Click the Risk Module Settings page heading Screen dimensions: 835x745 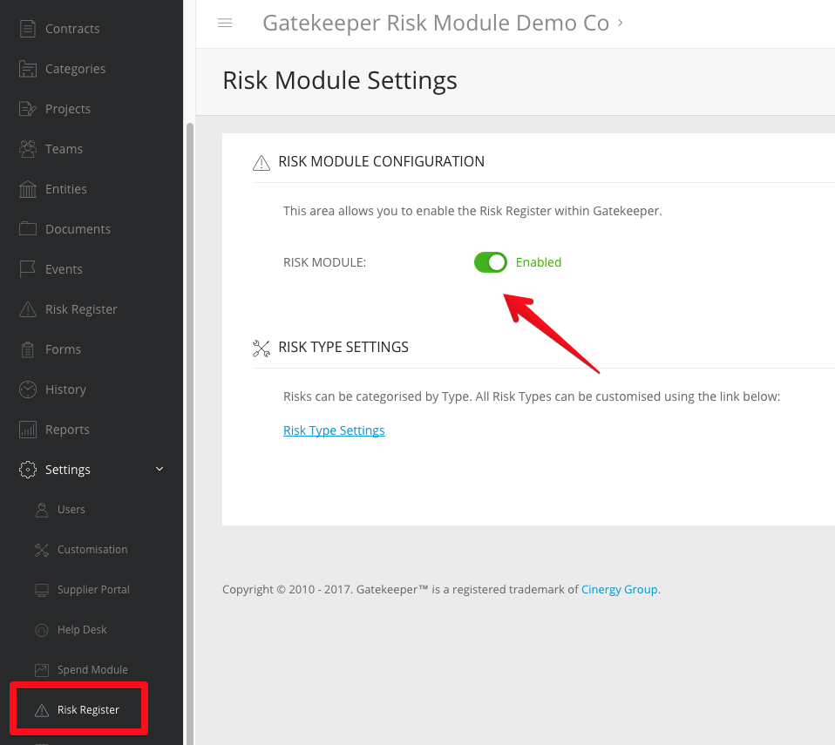[x=340, y=80]
